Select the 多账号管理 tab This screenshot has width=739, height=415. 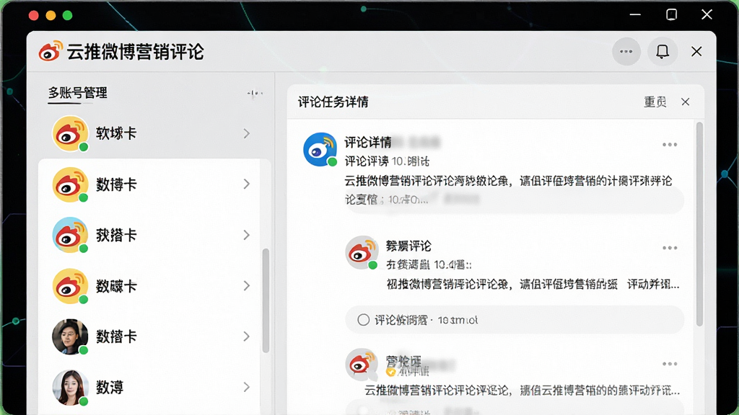click(78, 93)
